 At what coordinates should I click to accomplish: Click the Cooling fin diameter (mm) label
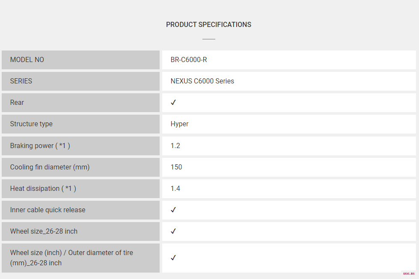click(x=50, y=167)
